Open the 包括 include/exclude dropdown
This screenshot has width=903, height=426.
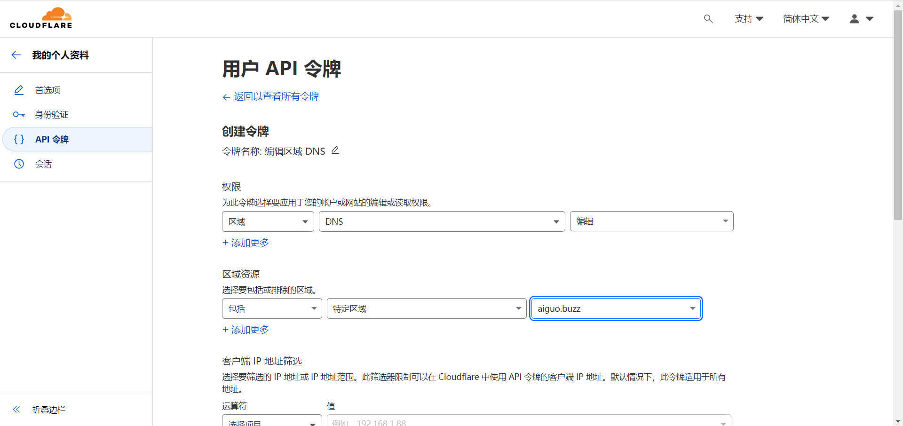coord(272,309)
